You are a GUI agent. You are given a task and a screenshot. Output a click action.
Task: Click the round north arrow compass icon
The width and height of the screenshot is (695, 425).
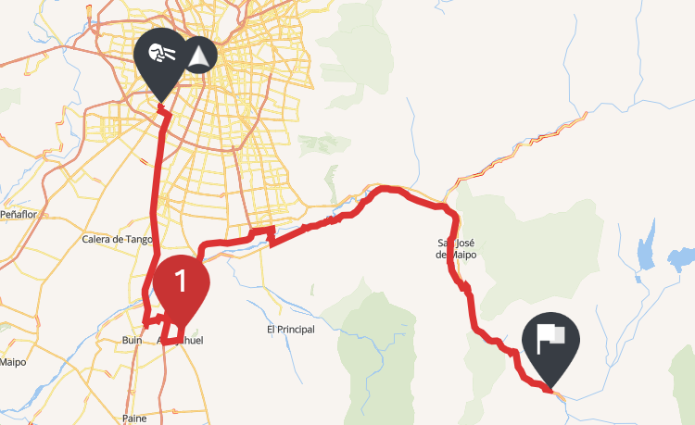200,56
